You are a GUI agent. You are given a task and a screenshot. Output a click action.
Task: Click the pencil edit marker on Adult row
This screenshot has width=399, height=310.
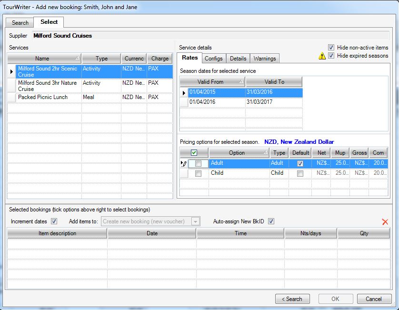click(184, 163)
